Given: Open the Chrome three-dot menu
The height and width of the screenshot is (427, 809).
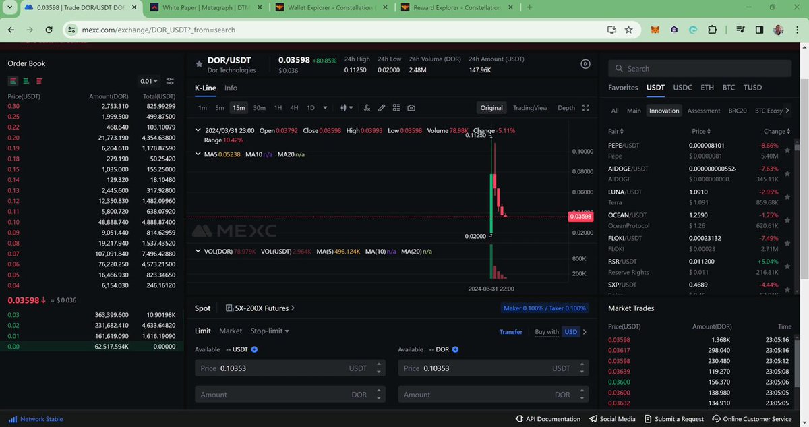Looking at the screenshot, I should pyautogui.click(x=798, y=30).
